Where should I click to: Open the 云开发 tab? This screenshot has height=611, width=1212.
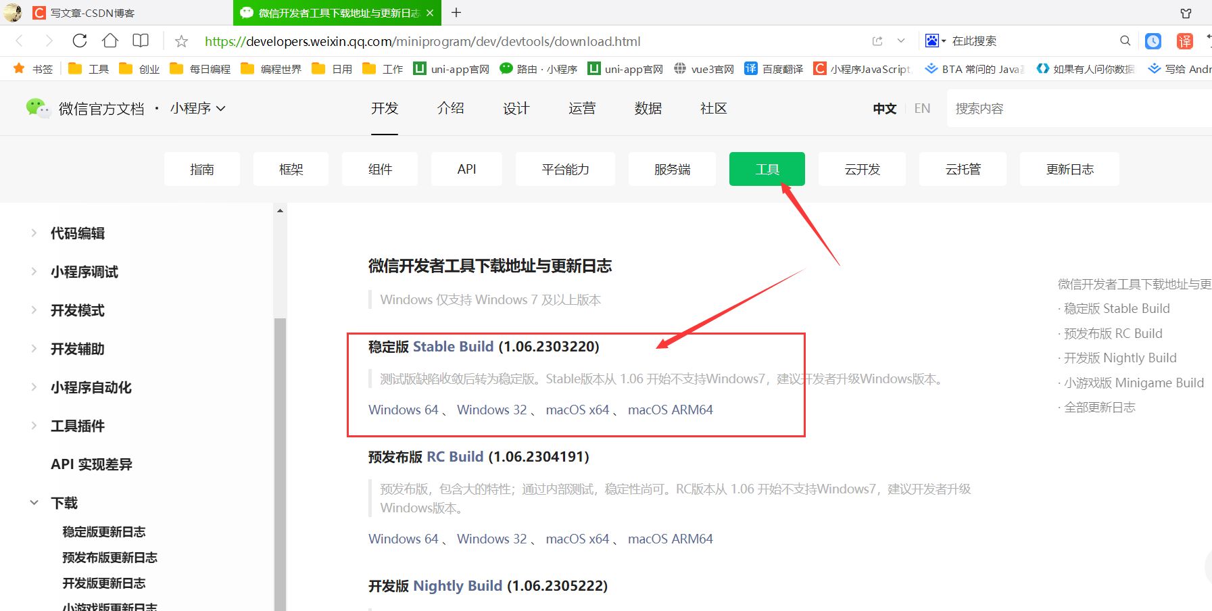point(863,169)
